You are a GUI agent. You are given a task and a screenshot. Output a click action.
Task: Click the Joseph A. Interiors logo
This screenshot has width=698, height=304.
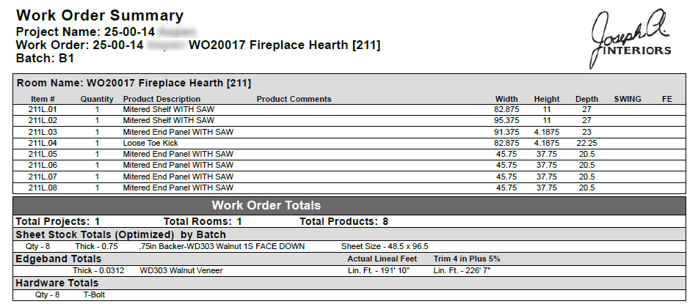(x=630, y=39)
